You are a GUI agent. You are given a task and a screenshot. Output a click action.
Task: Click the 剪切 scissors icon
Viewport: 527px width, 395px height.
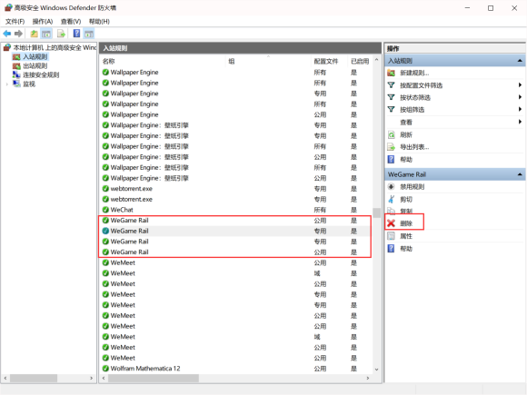coord(391,199)
